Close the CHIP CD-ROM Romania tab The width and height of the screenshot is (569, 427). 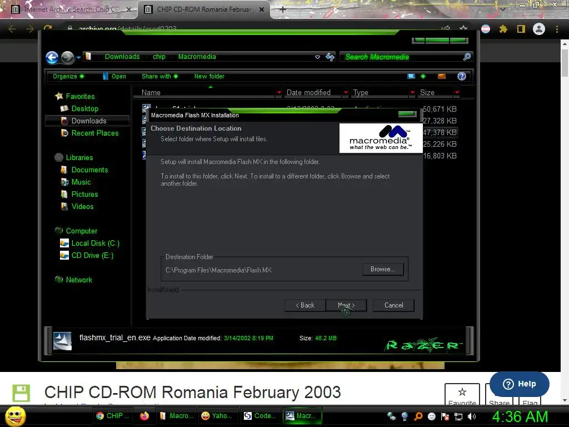[262, 9]
